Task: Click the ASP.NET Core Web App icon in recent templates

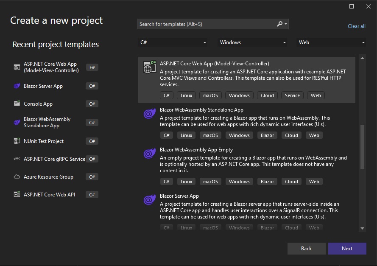Action: 17,67
